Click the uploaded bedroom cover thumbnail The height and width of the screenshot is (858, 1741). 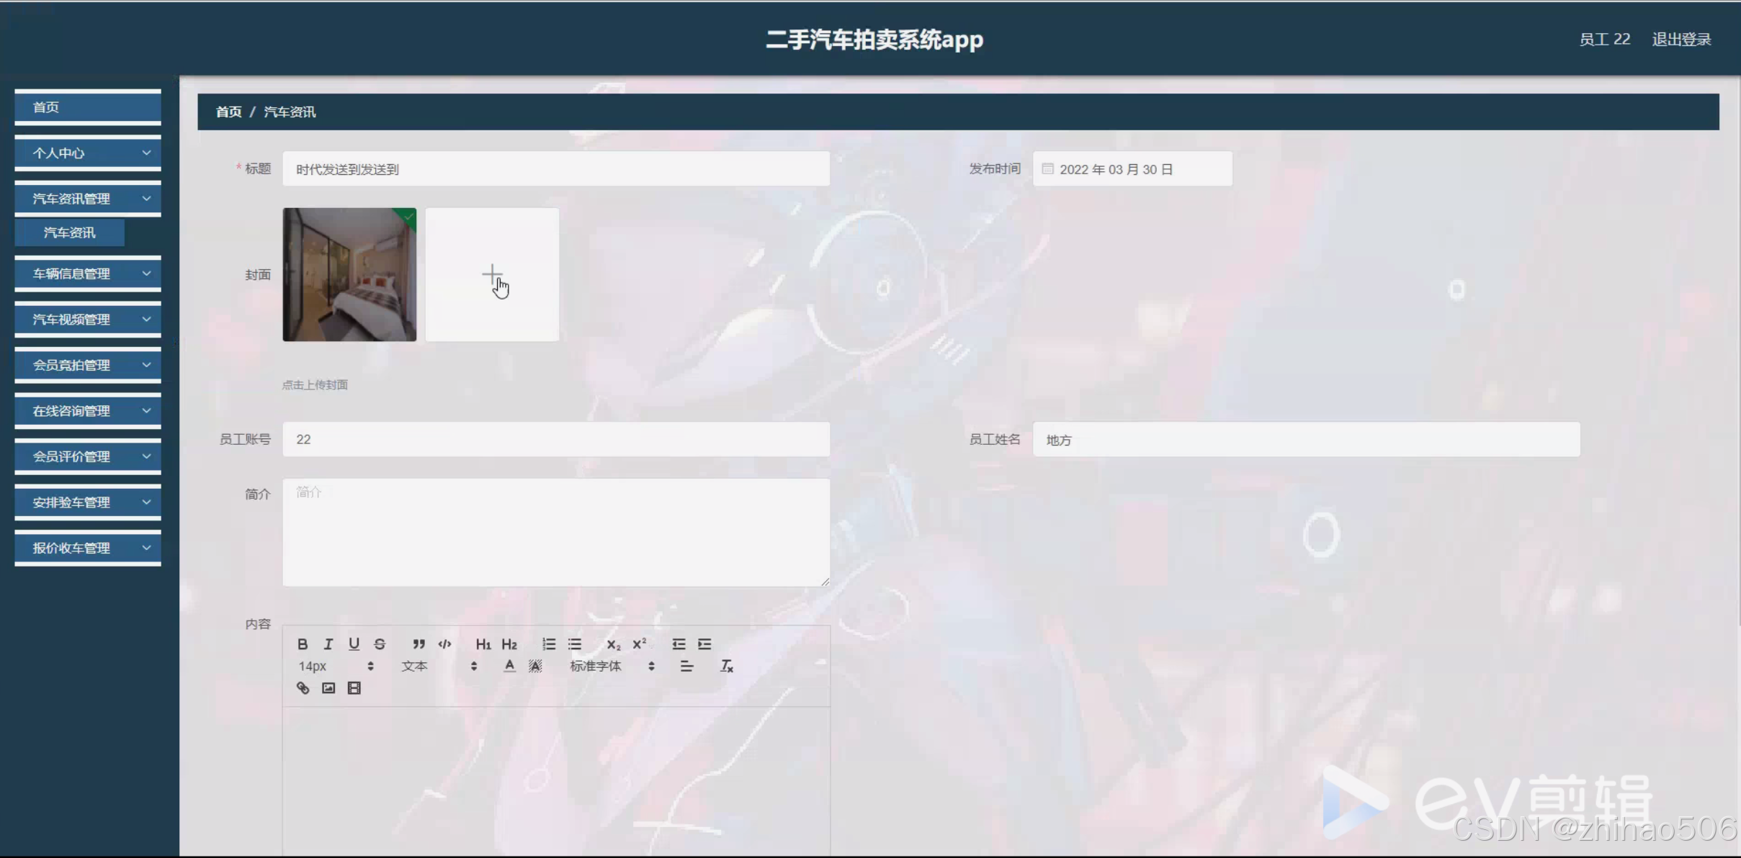349,274
